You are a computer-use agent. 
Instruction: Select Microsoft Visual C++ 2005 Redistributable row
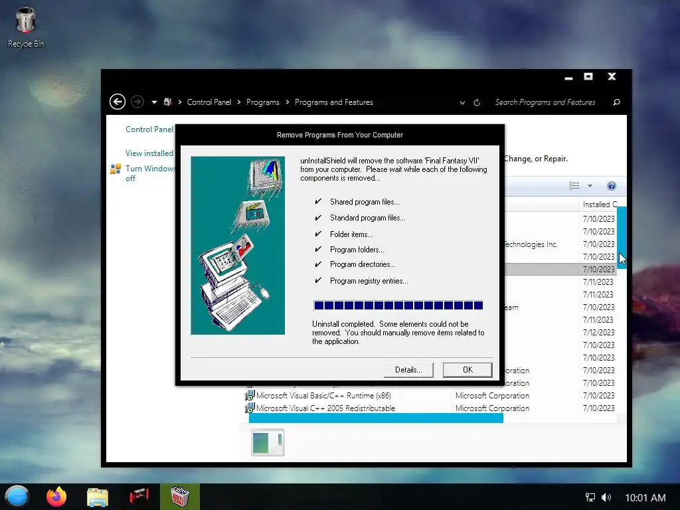click(430, 408)
